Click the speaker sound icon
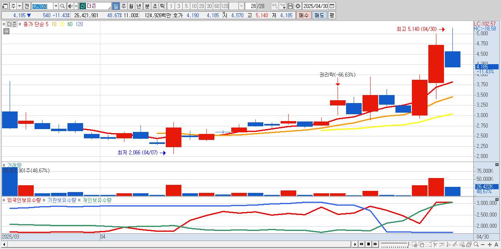 point(70,6)
